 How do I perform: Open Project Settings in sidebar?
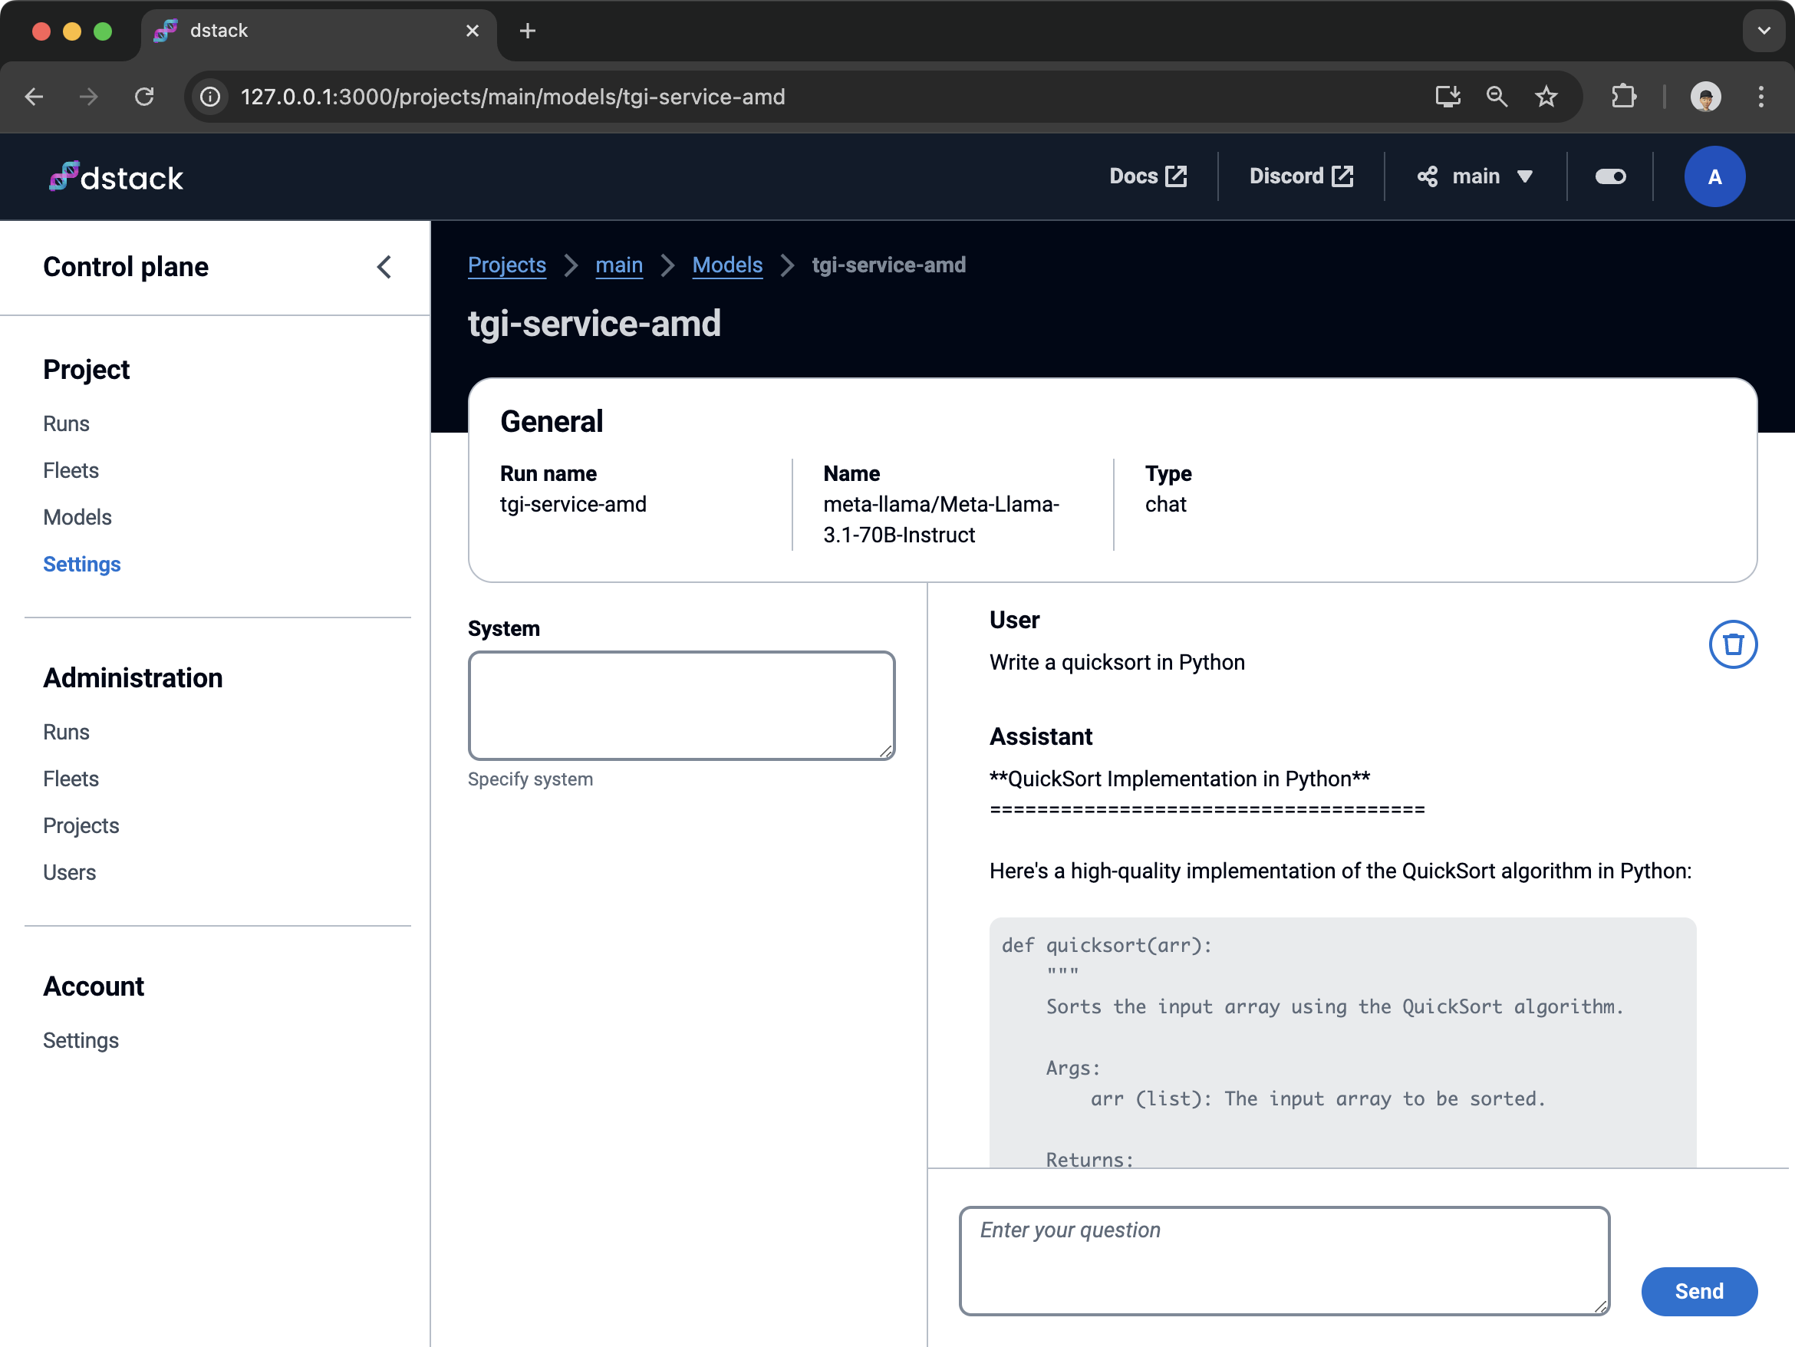pyautogui.click(x=82, y=565)
